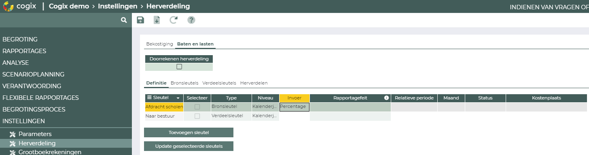
Task: Click the Maand column header
Action: tap(451, 98)
